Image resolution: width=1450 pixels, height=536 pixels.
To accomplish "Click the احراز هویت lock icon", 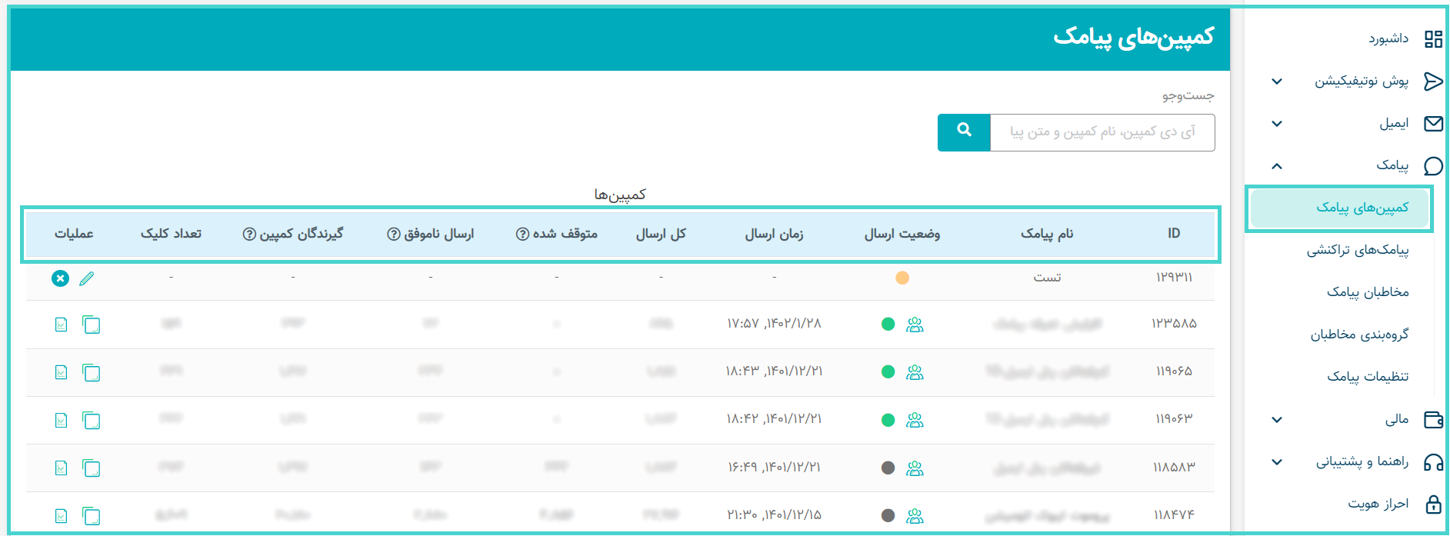I will (x=1433, y=504).
